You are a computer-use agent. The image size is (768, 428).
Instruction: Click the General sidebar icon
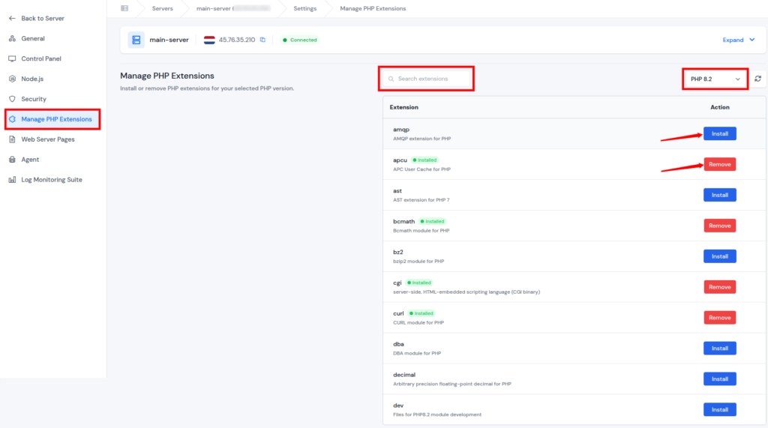12,38
